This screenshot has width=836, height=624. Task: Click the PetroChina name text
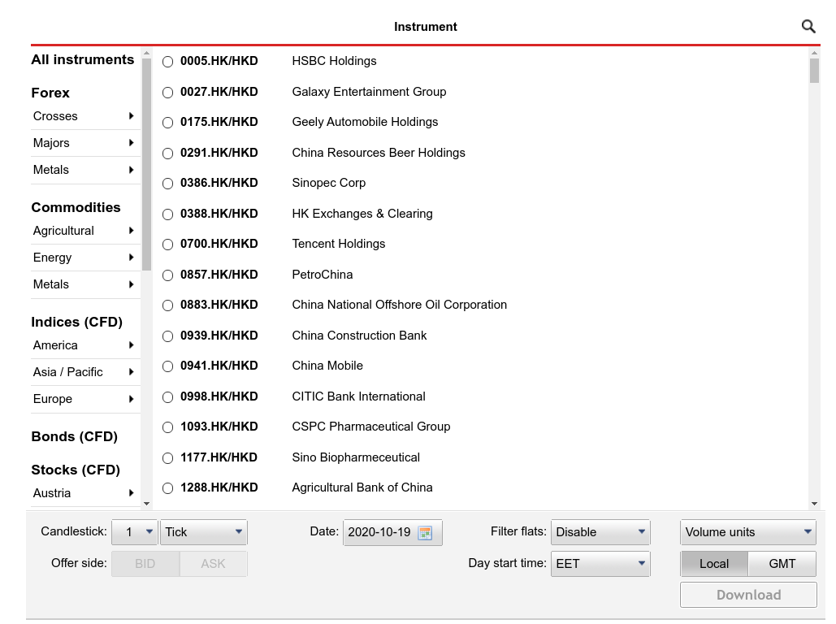(322, 274)
